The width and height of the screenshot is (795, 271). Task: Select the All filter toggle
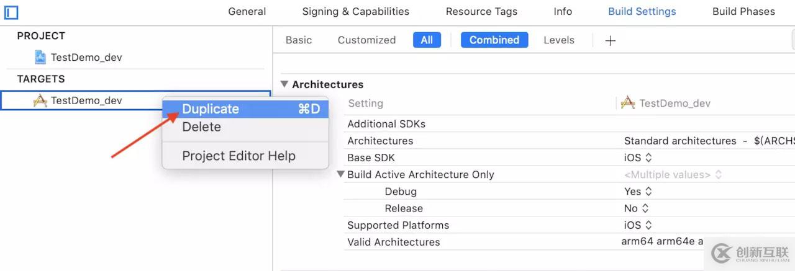click(x=427, y=40)
